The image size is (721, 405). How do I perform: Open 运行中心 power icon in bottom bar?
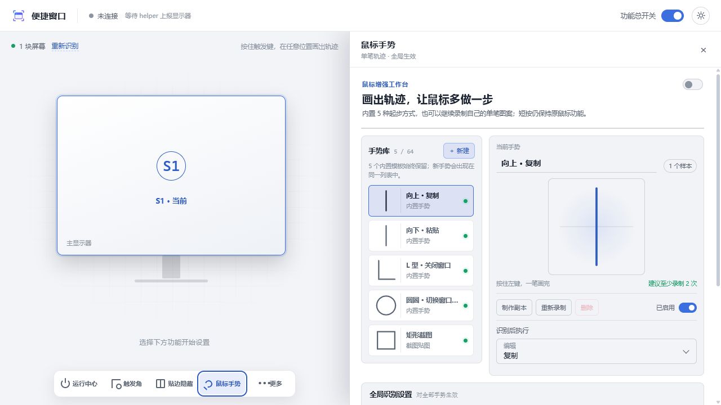coord(65,384)
